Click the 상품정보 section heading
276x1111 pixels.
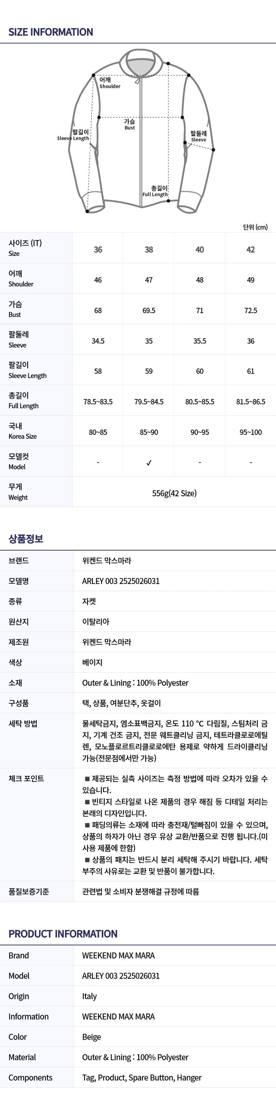[26, 539]
